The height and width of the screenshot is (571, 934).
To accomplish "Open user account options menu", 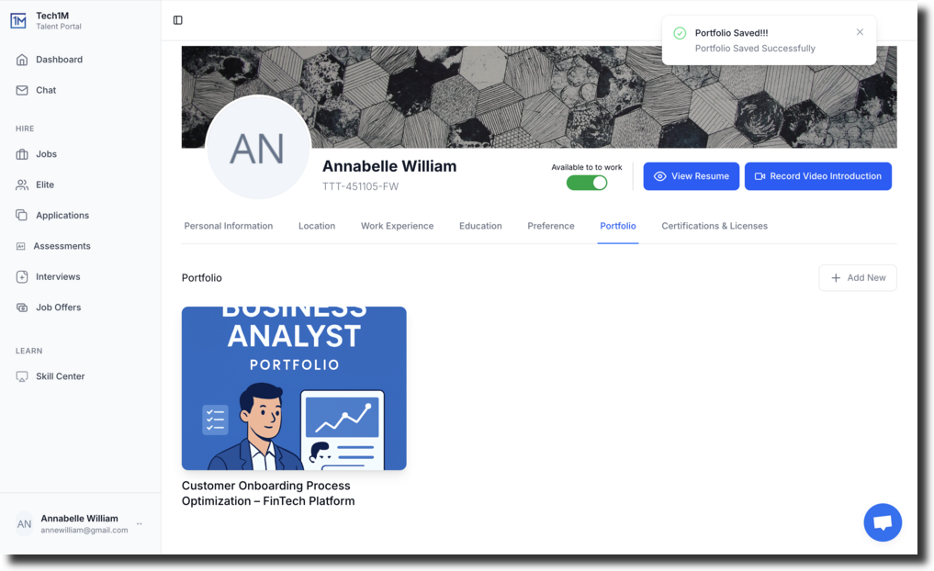I will 140,524.
